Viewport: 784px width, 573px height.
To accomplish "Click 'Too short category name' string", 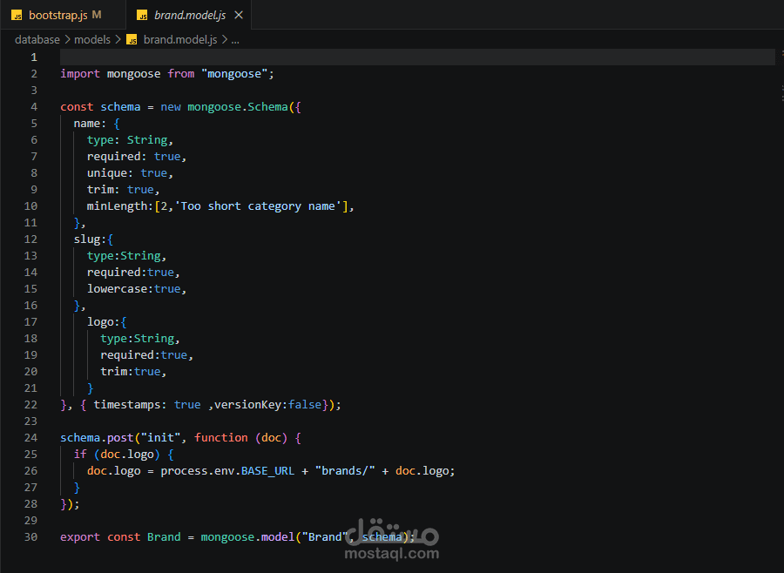I will pyautogui.click(x=258, y=206).
